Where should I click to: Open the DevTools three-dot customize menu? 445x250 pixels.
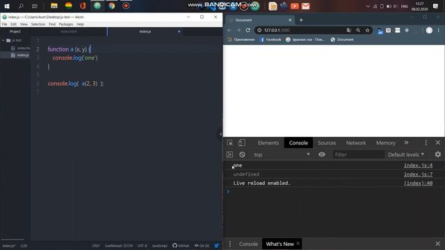point(426,143)
